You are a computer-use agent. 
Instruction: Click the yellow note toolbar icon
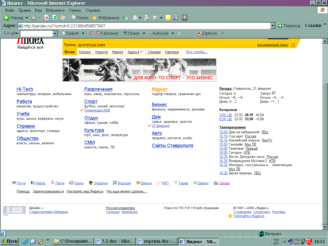(x=168, y=18)
